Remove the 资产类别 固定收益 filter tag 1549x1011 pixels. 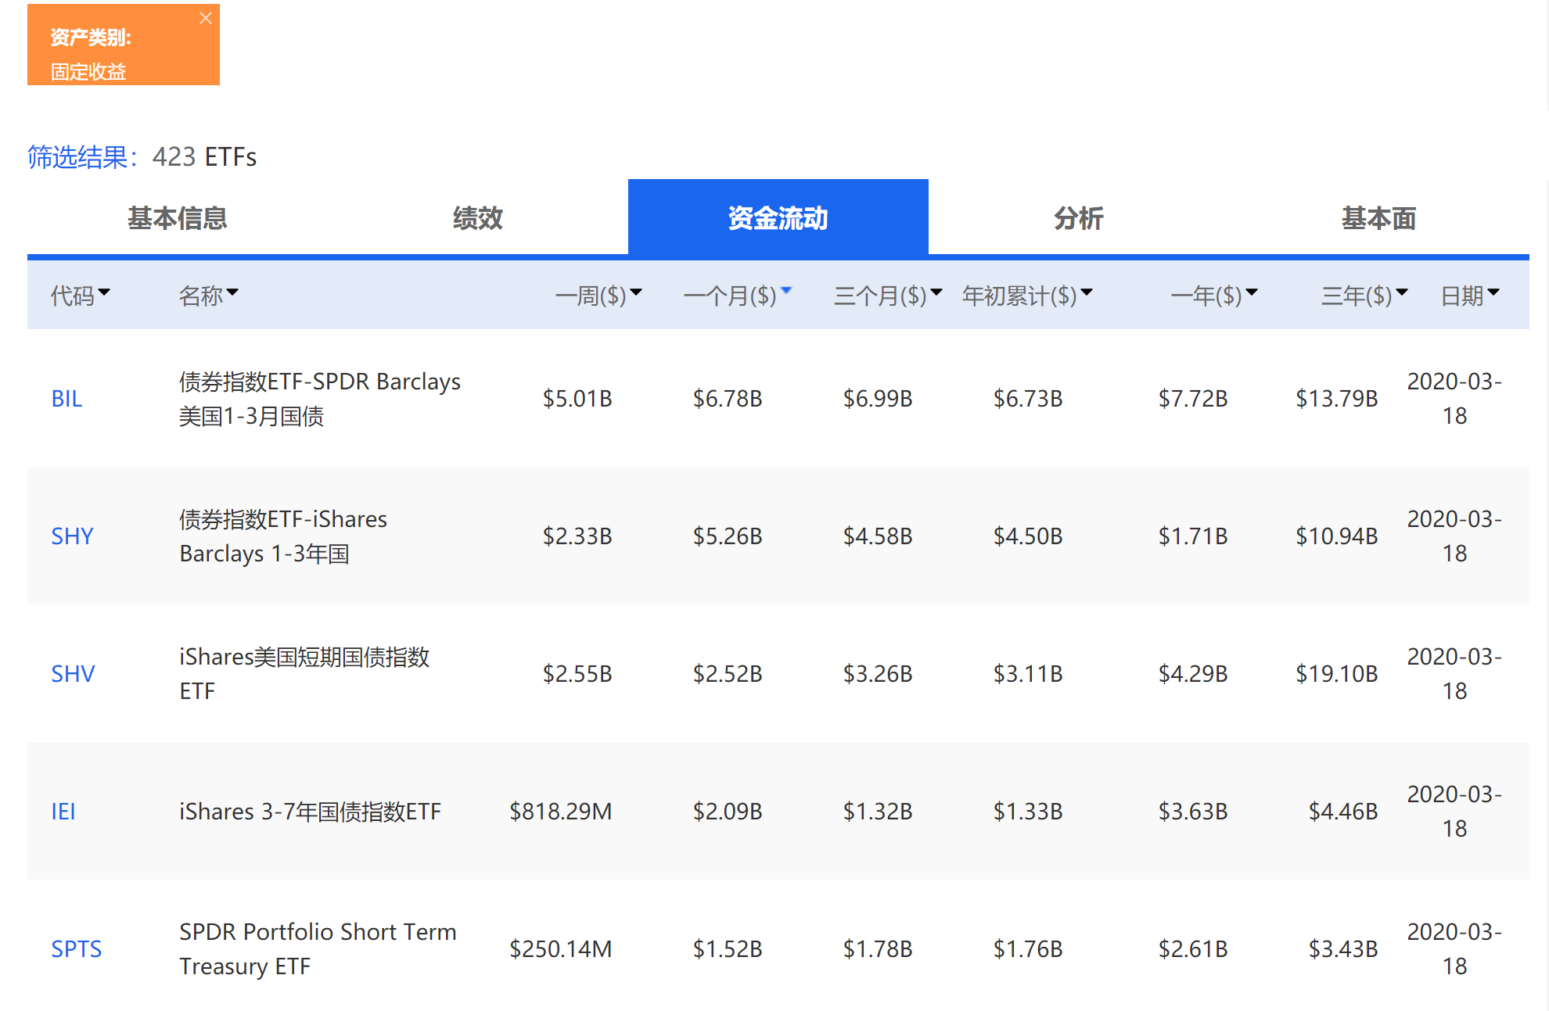[x=205, y=18]
